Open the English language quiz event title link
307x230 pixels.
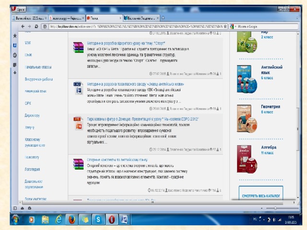(135, 84)
